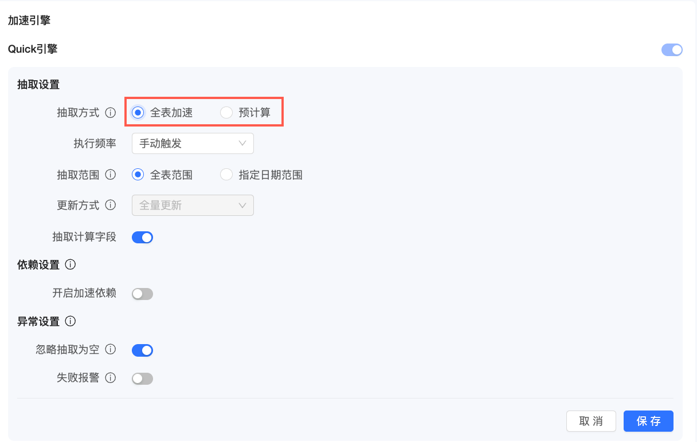Click info icon next to 抽取方式
The width and height of the screenshot is (697, 442).
coord(111,113)
